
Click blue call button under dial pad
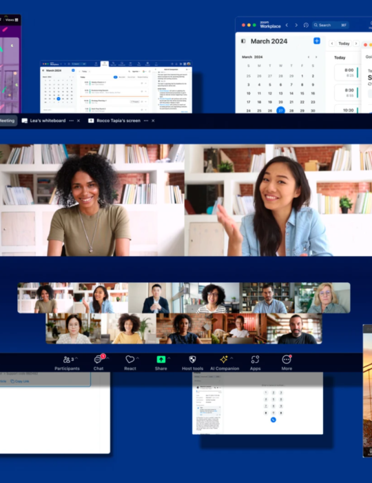click(273, 420)
